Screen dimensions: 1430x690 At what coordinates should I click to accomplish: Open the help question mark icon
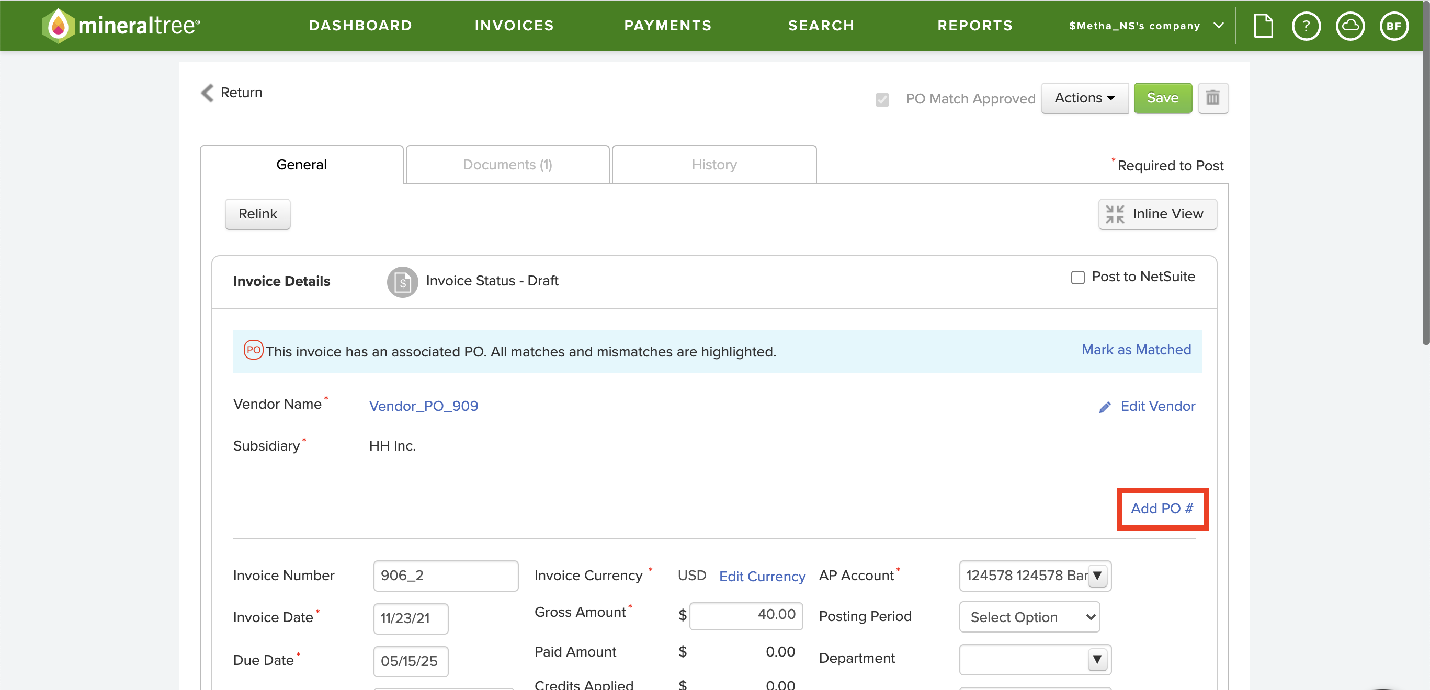click(1306, 26)
